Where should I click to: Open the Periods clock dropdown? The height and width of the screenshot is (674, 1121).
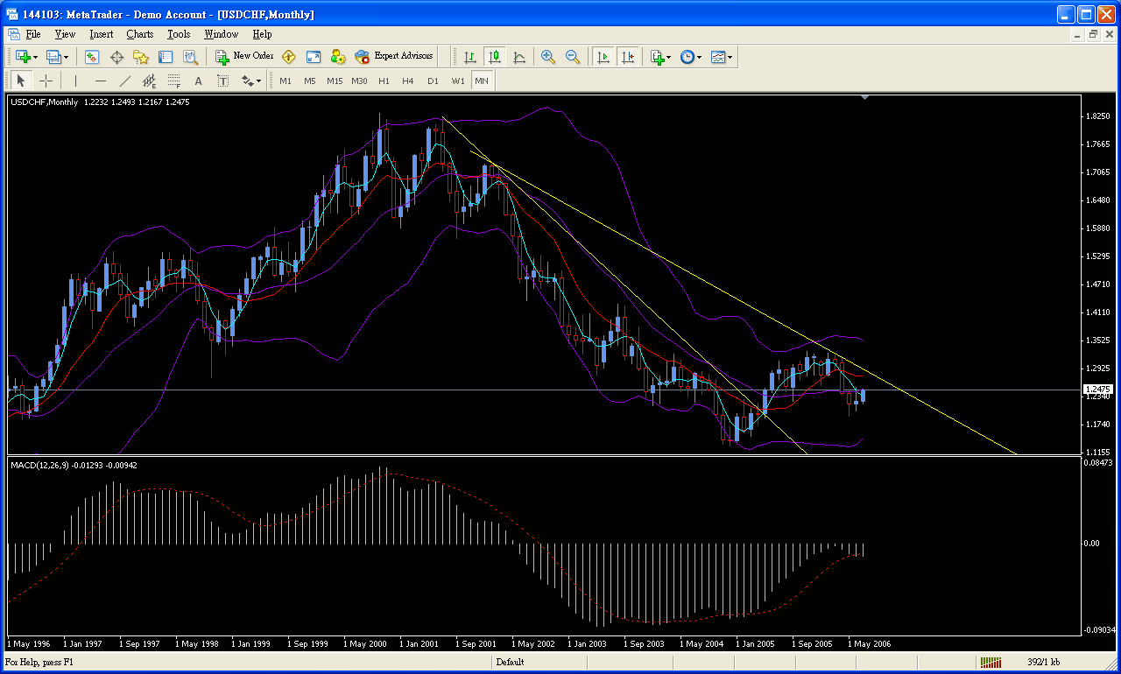(691, 57)
